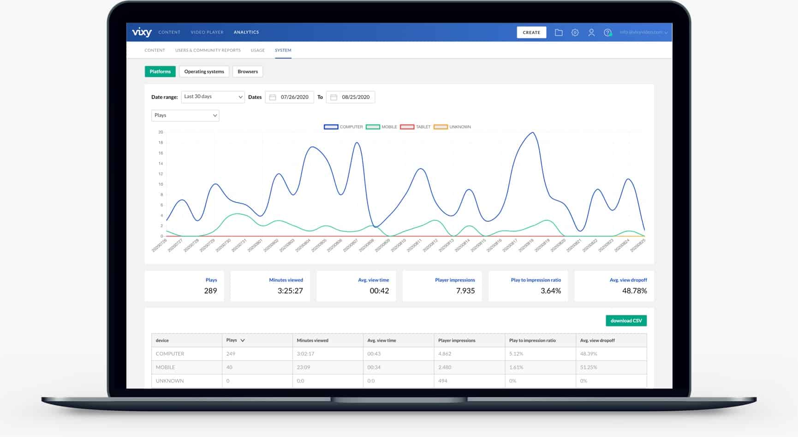The image size is (798, 437).
Task: Expand the account email dropdown
Action: pyautogui.click(x=644, y=32)
